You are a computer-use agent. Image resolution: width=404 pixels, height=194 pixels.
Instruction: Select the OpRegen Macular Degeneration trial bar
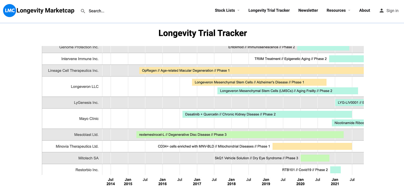point(251,70)
